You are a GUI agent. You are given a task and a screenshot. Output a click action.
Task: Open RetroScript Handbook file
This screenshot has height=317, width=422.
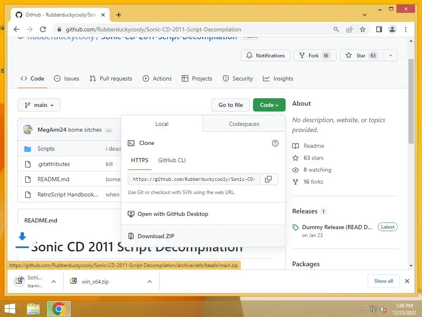(68, 194)
